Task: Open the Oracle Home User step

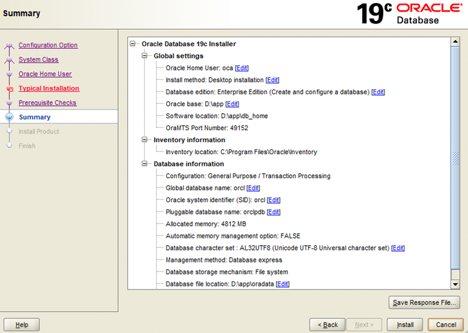Action: point(45,74)
